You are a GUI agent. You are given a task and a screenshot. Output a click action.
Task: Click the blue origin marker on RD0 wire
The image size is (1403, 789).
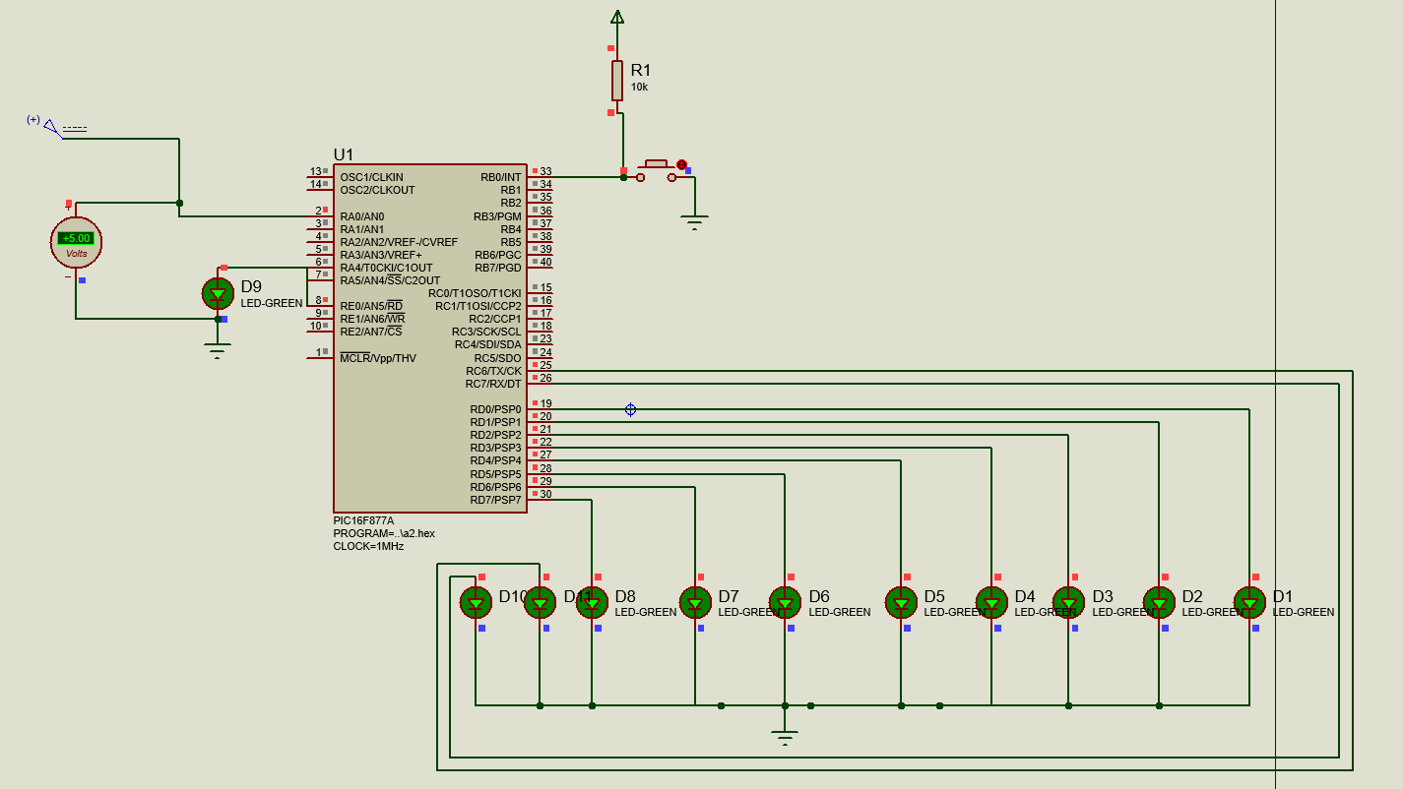(630, 409)
